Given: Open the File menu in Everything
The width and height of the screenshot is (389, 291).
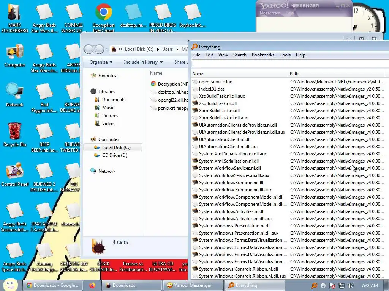Looking at the screenshot, I should coord(197,55).
